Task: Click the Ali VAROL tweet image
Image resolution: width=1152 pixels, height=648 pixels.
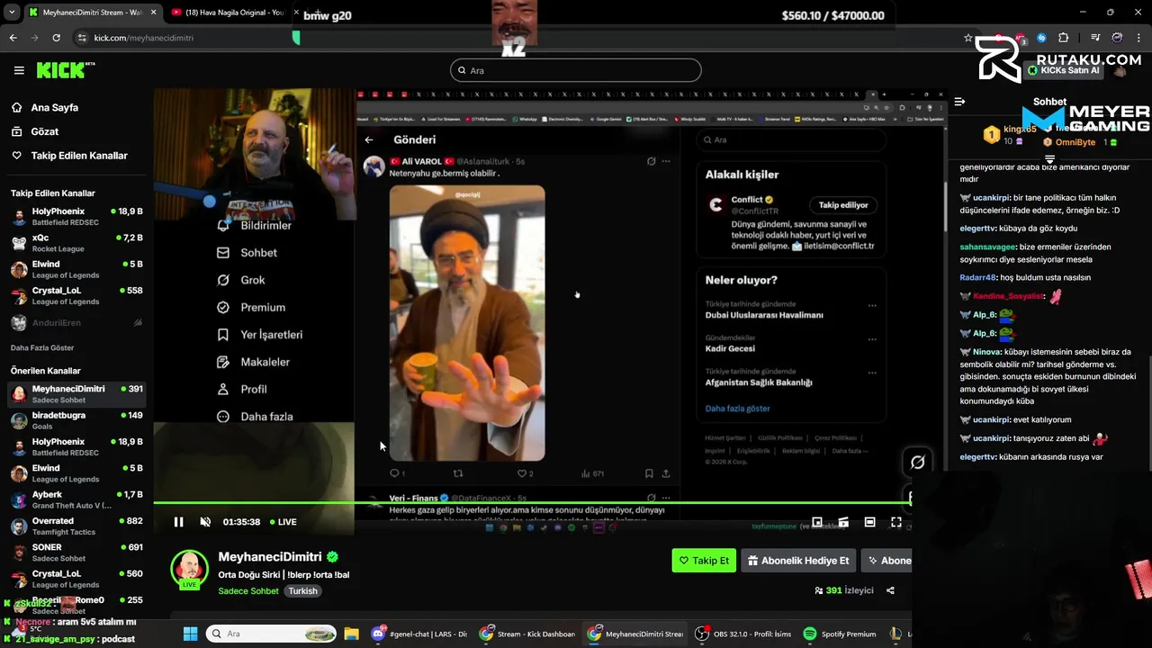Action: pos(467,323)
